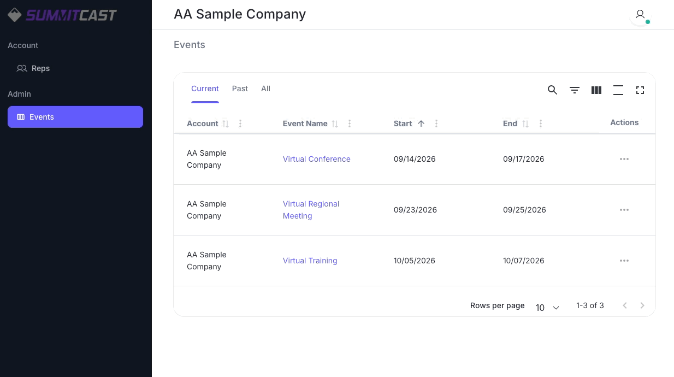674x377 pixels.
Task: Click the SummitCast logo
Action: (x=62, y=15)
